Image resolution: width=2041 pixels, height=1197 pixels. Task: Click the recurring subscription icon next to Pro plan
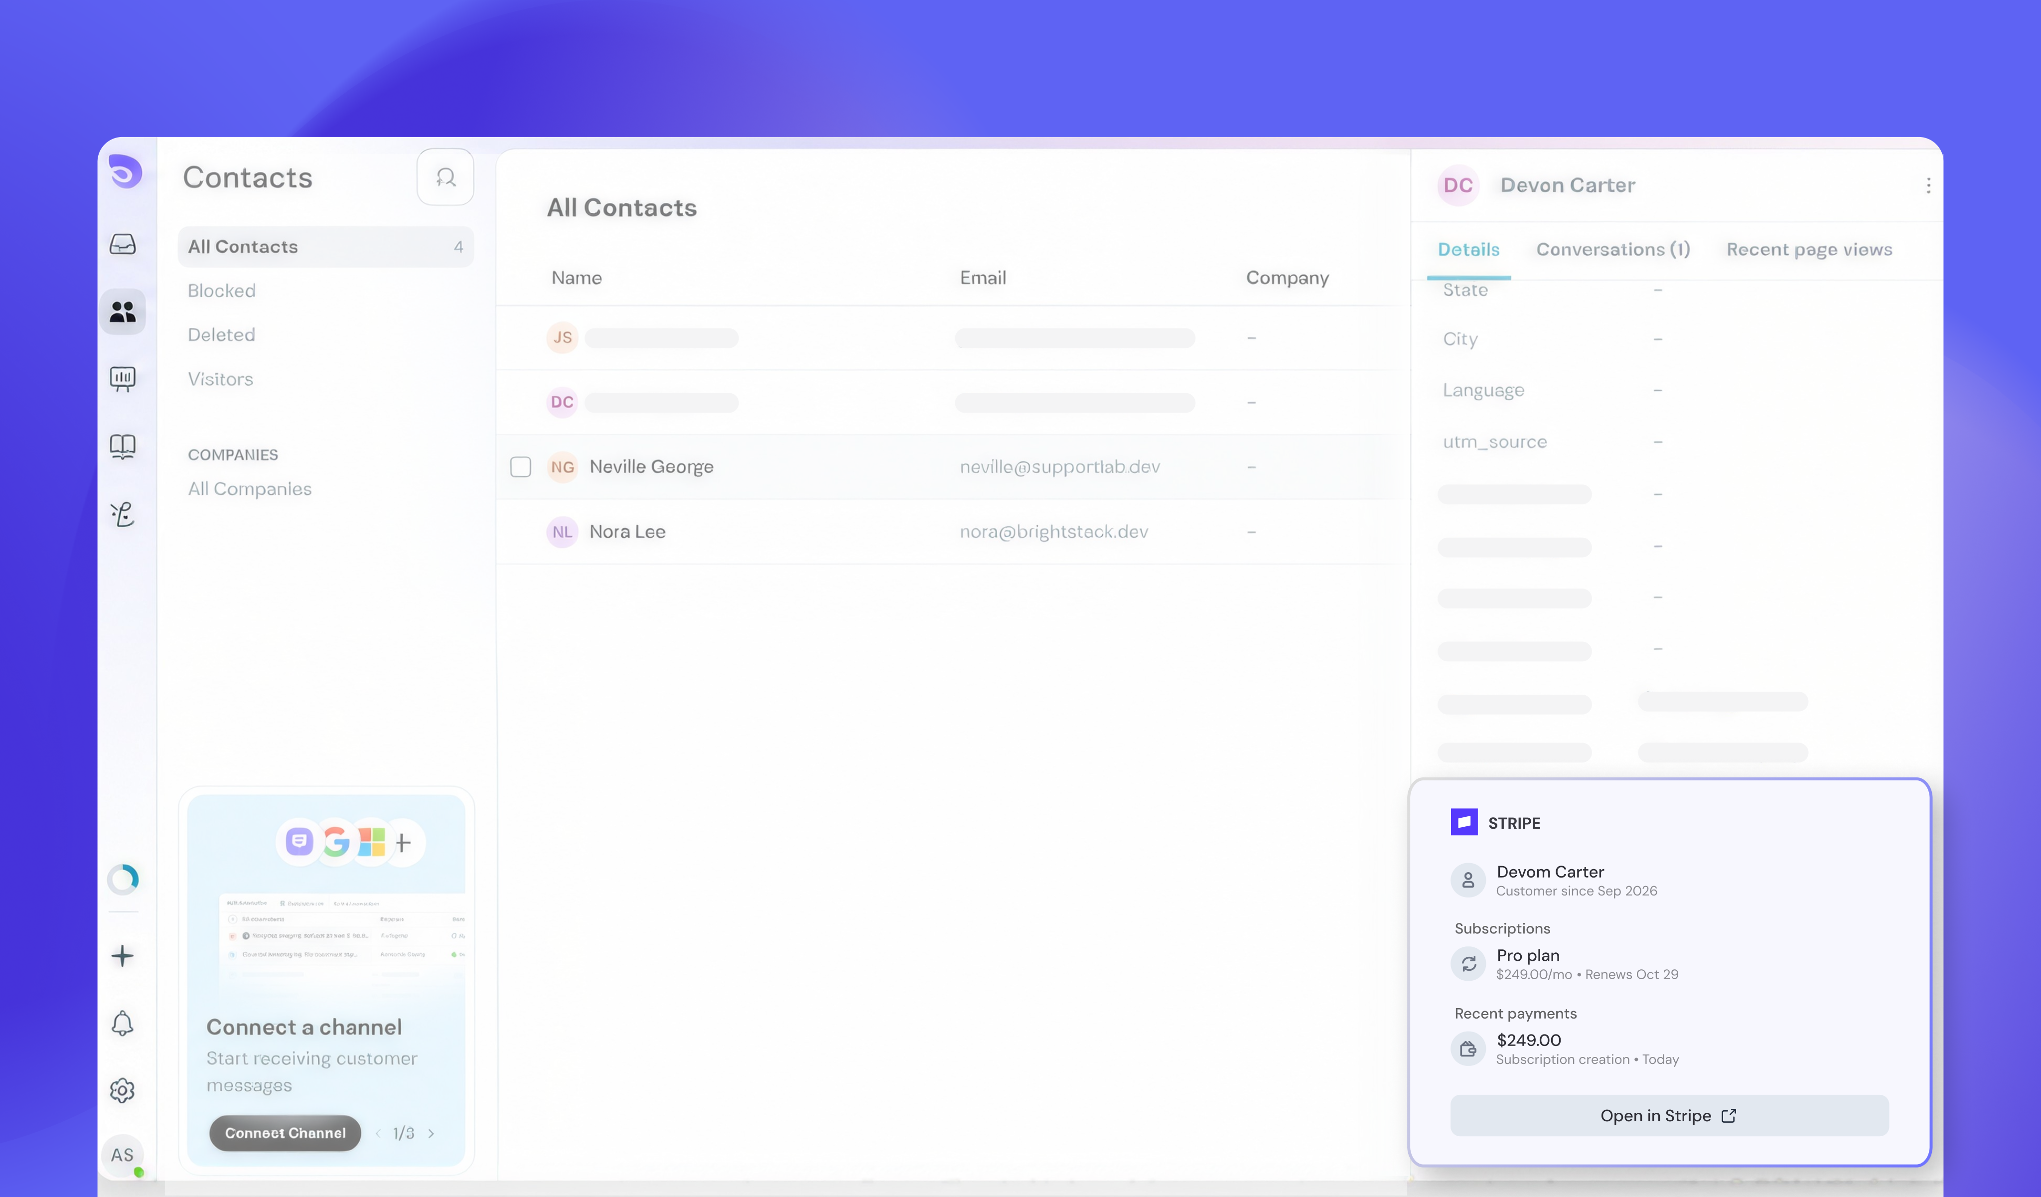tap(1468, 964)
